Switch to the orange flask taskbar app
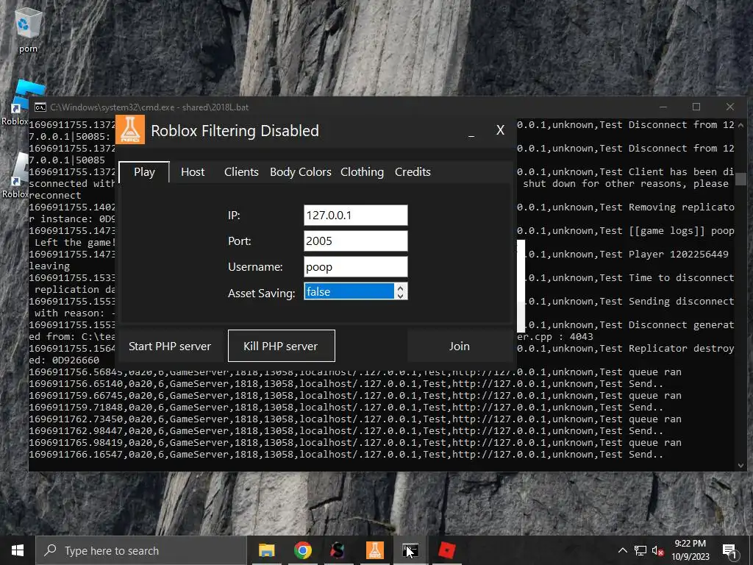 (x=374, y=550)
